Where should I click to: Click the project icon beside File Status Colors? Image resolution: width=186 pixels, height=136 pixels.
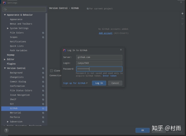[43, 91]
